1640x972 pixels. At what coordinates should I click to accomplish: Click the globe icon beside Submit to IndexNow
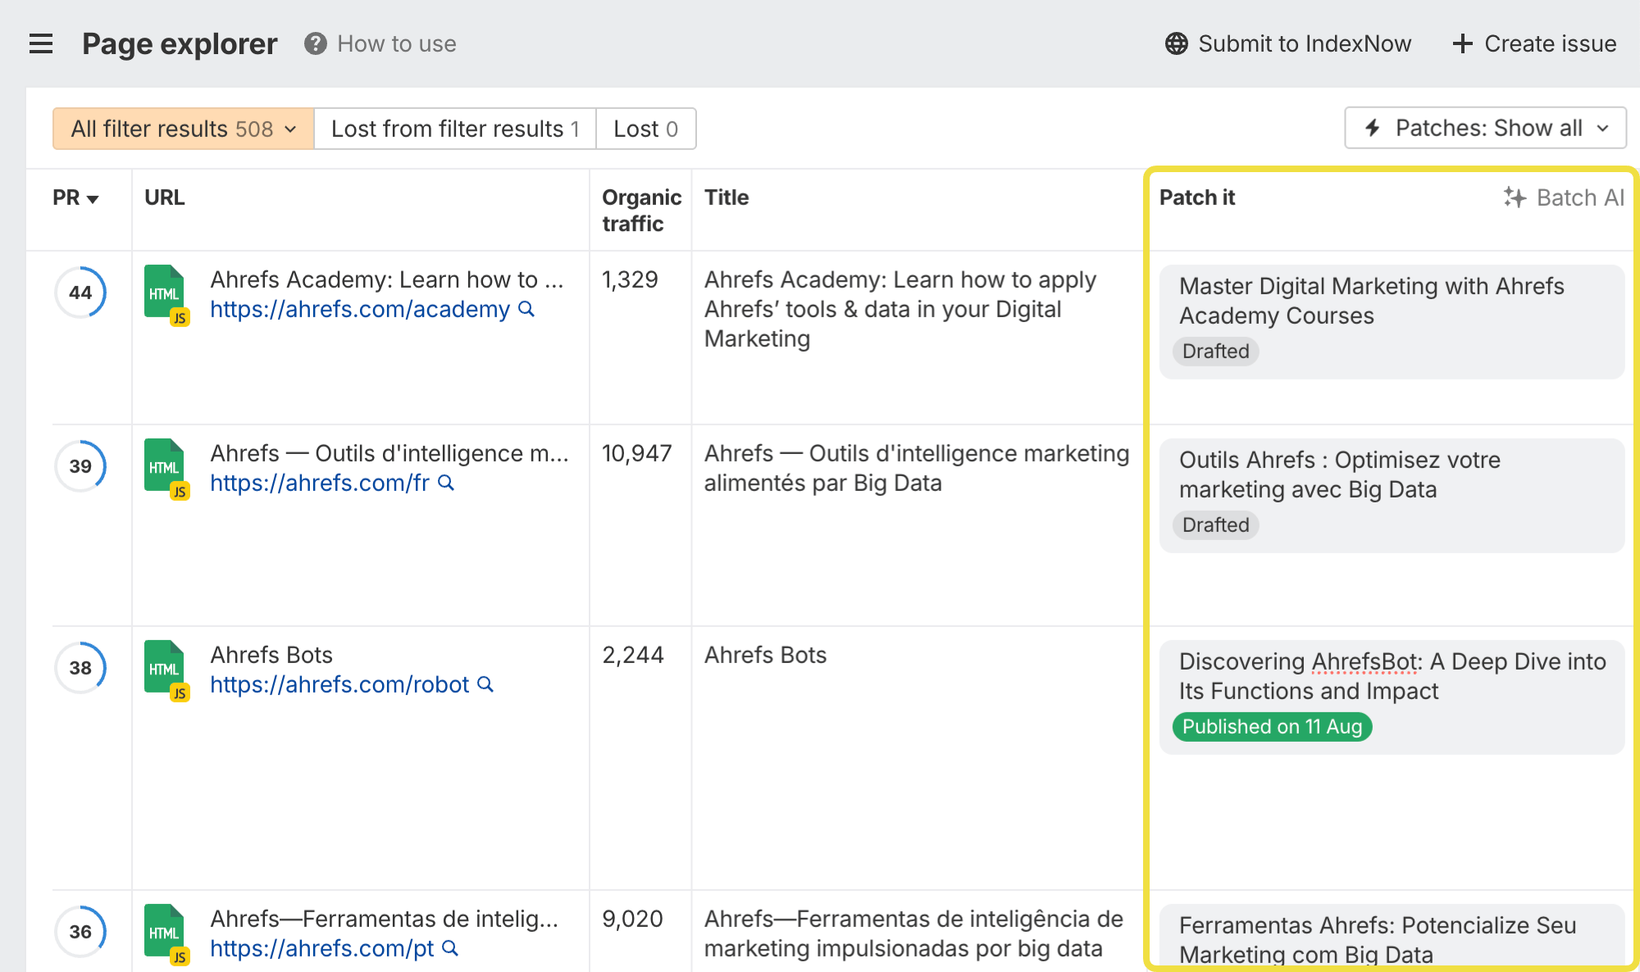[x=1177, y=43]
